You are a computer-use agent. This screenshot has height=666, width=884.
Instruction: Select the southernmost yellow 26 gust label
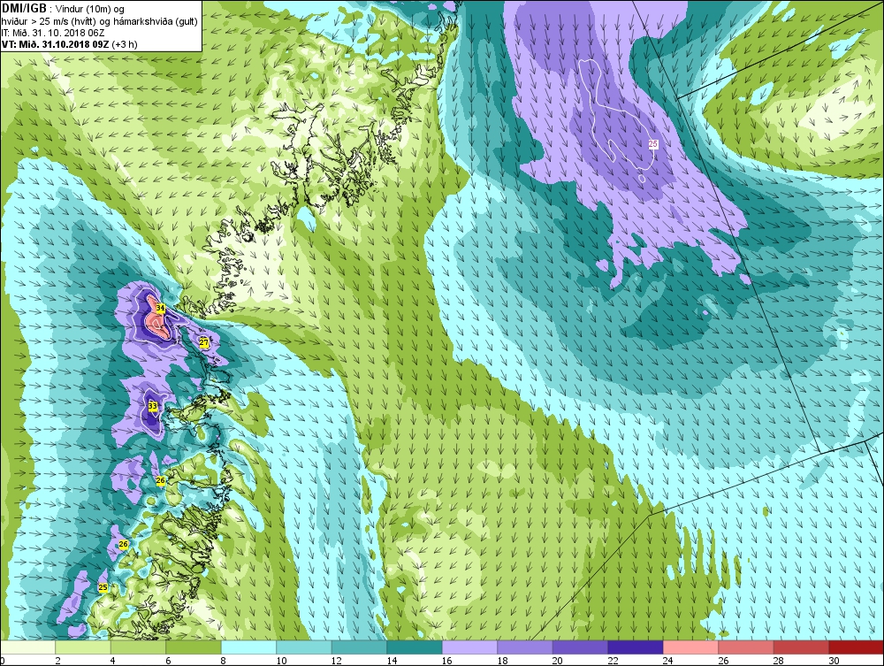click(124, 544)
